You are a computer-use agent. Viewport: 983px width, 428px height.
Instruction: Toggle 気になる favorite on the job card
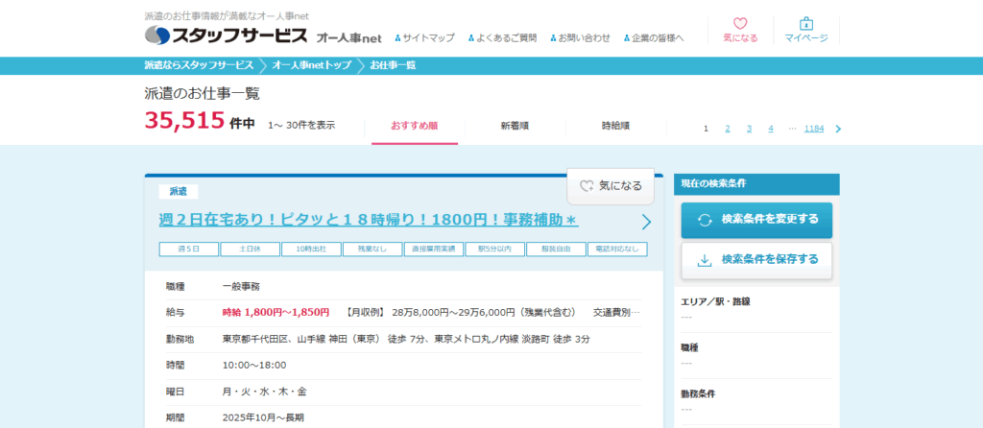point(610,186)
